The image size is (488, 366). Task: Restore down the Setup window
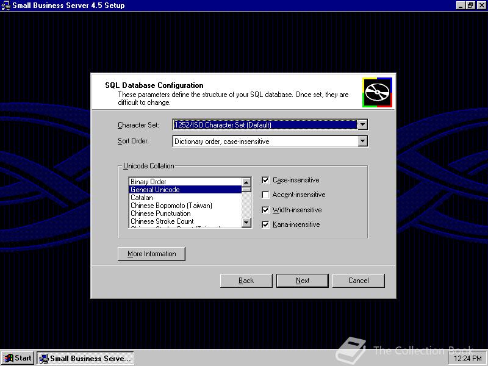pos(470,5)
